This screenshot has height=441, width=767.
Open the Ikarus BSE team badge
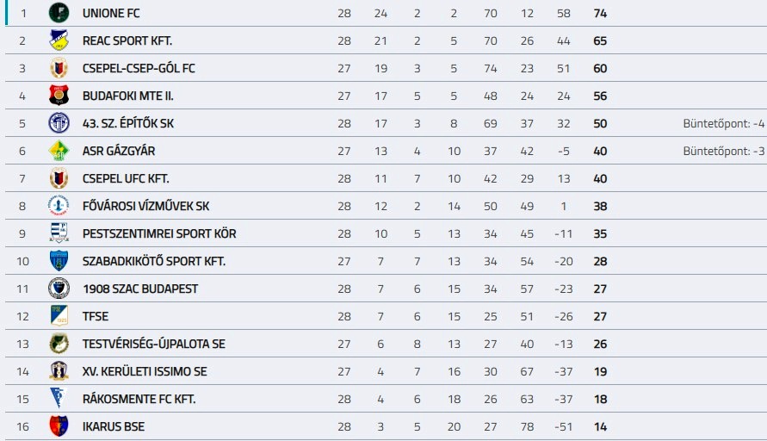pyautogui.click(x=59, y=426)
